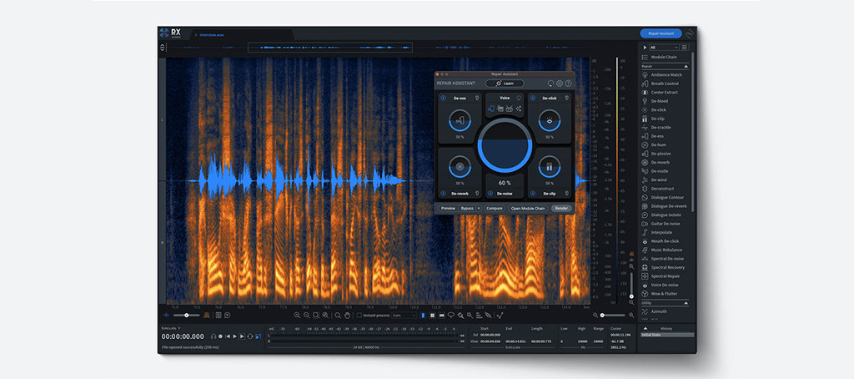Open the Breath Control module
The image size is (854, 379).
click(x=661, y=83)
